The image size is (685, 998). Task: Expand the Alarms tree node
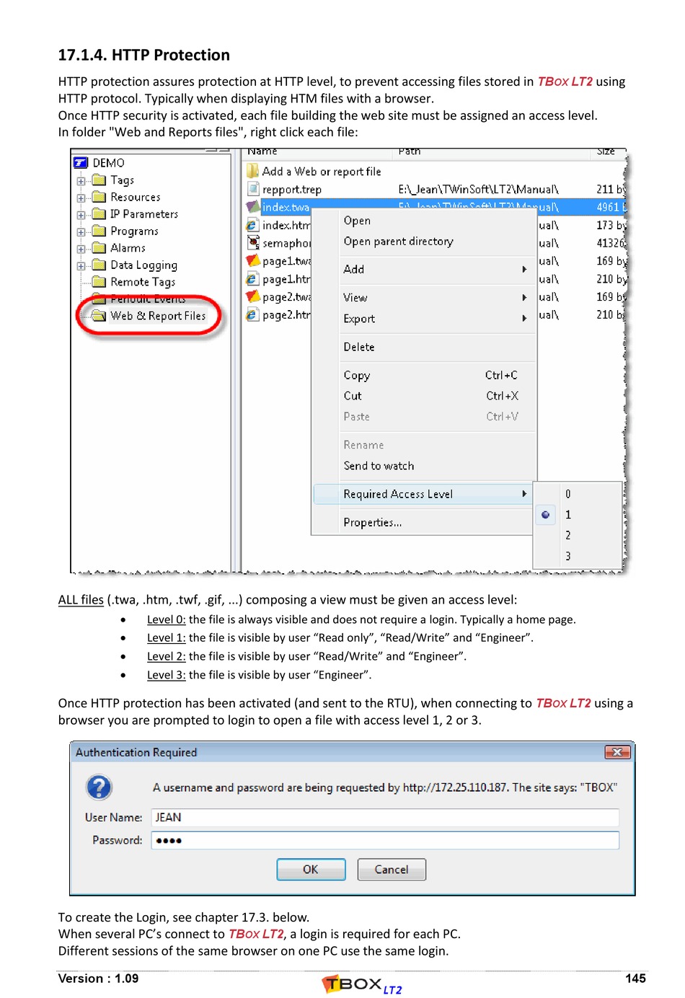[x=81, y=249]
